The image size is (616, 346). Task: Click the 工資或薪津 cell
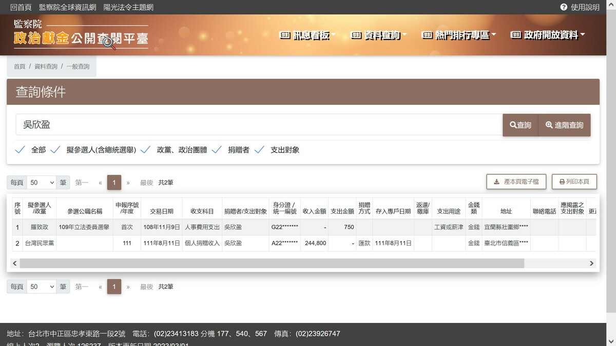click(448, 227)
